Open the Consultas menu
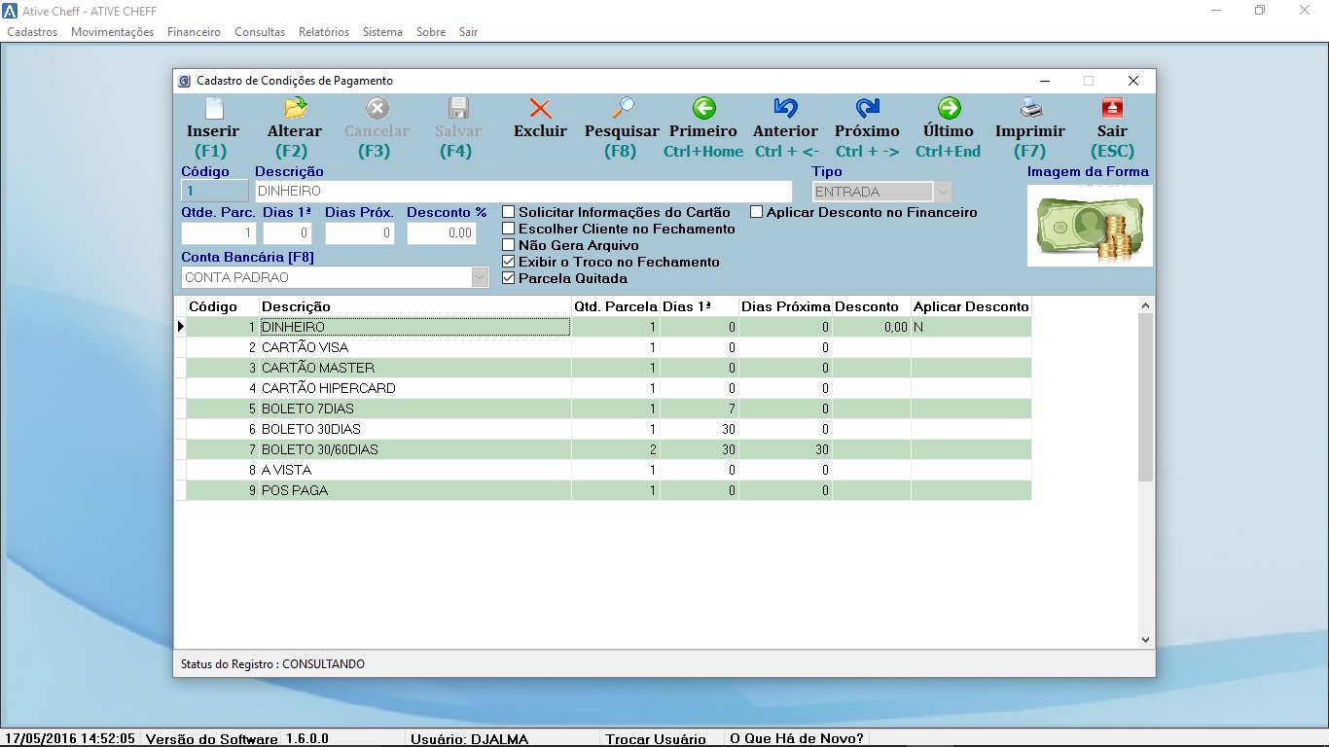This screenshot has height=747, width=1329. pyautogui.click(x=260, y=32)
